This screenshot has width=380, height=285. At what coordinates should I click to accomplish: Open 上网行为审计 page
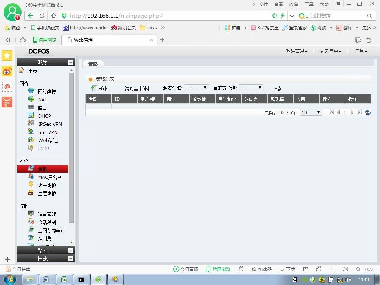(x=51, y=230)
